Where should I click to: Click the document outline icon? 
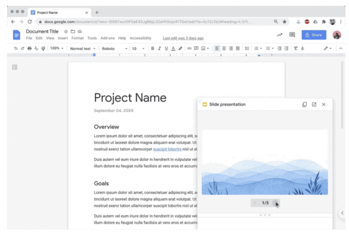[x=15, y=67]
